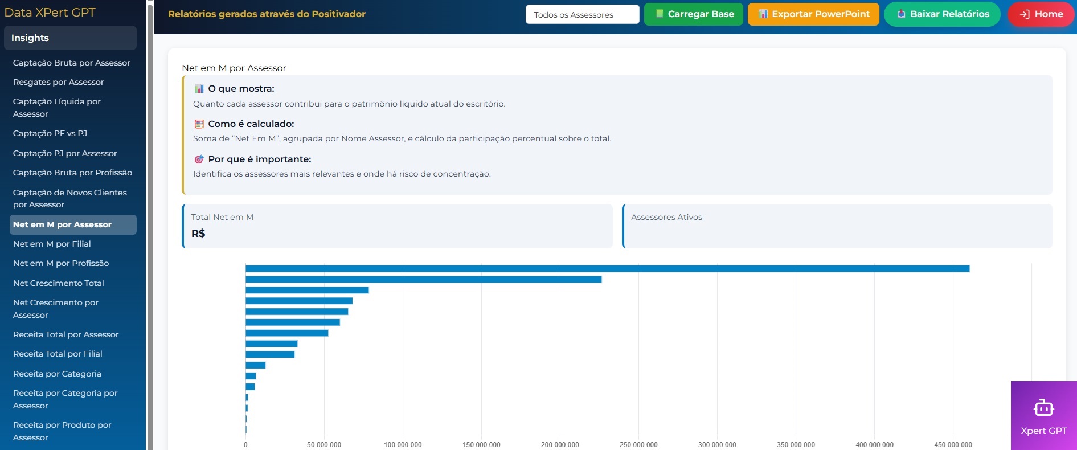Click the longest bar in the chart

[x=607, y=269]
